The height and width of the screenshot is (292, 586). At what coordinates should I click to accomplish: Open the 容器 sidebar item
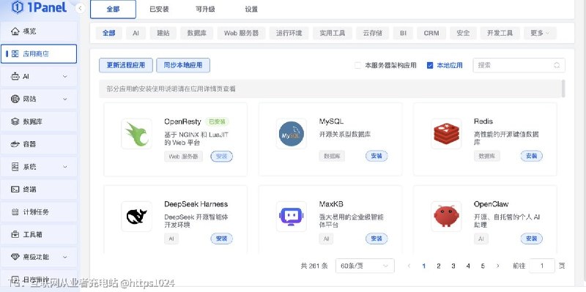pos(39,144)
